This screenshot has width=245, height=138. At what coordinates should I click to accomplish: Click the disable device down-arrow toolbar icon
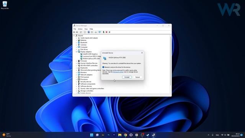109,32
